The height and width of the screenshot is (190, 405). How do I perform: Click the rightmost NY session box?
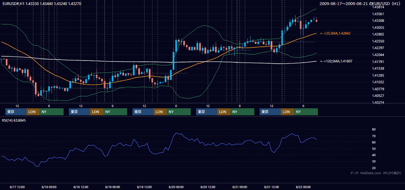(x=306, y=112)
